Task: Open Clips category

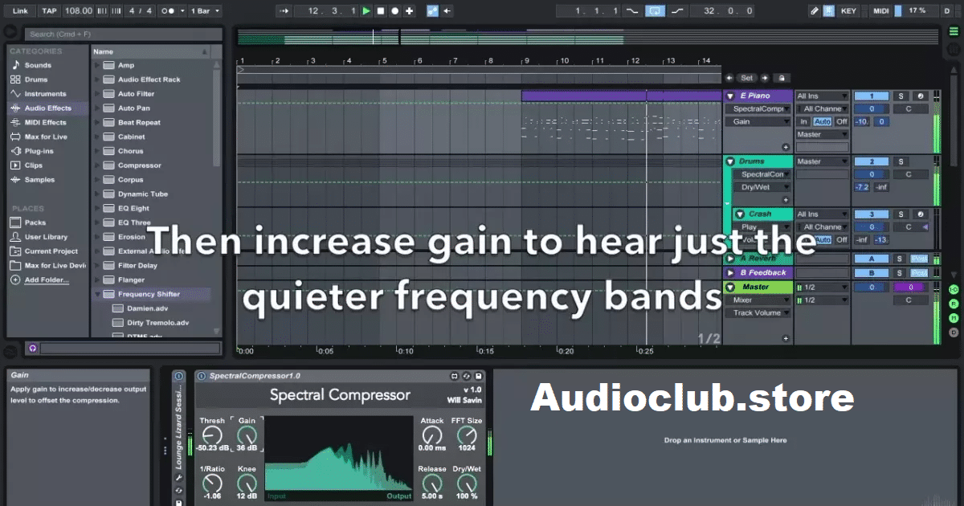Action: pos(34,165)
